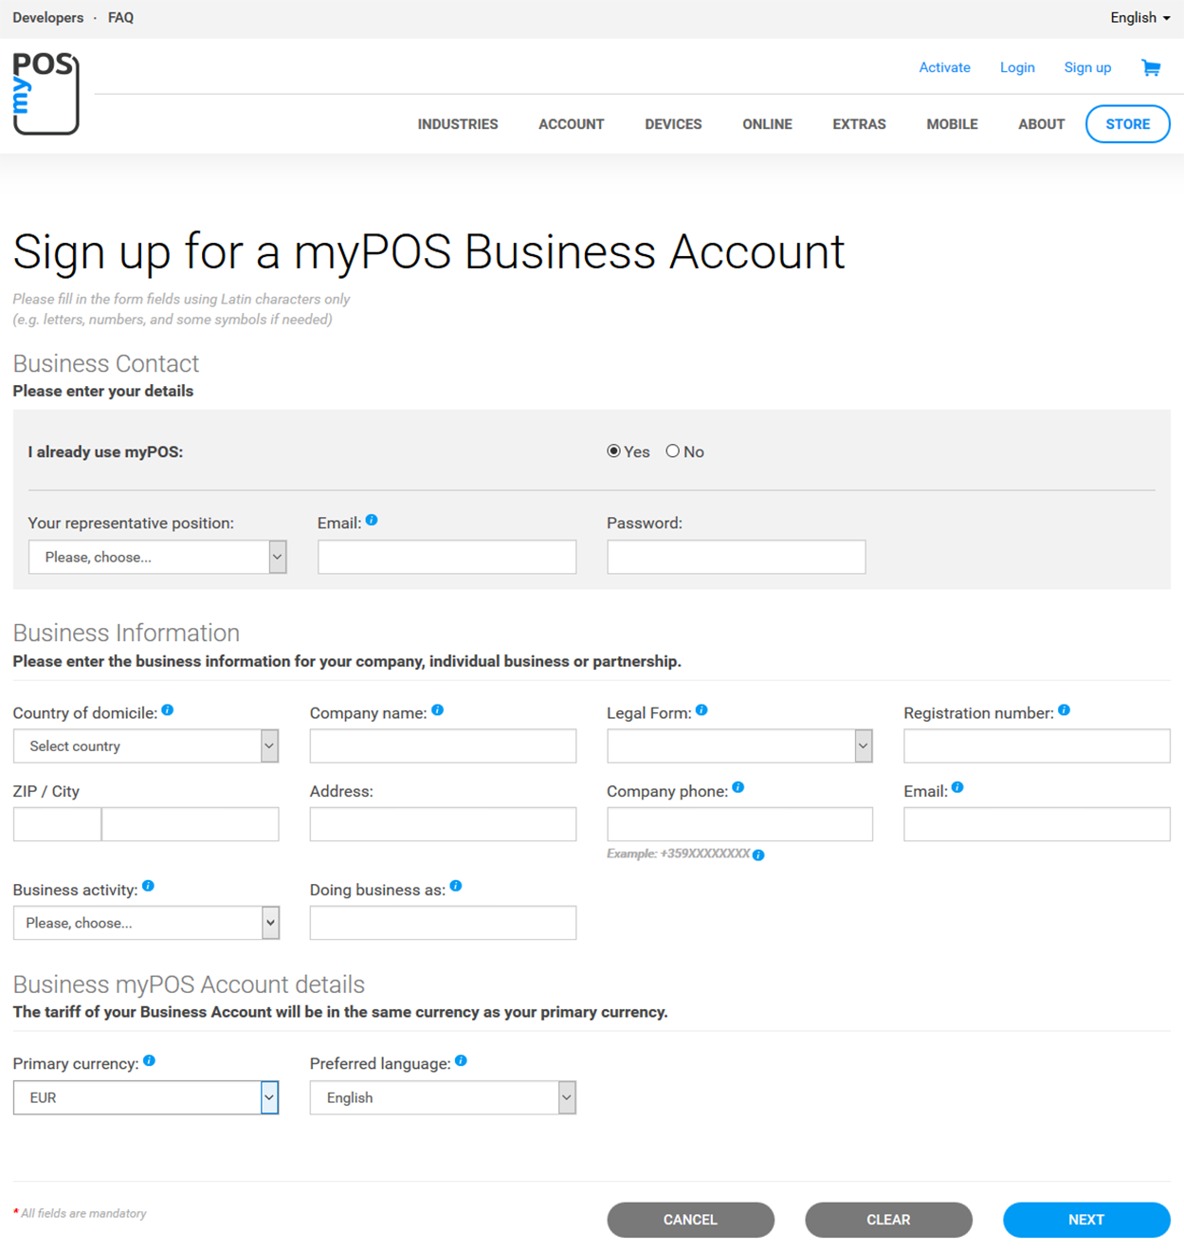Open INDUSTRIES menu
The width and height of the screenshot is (1184, 1251).
coord(458,124)
